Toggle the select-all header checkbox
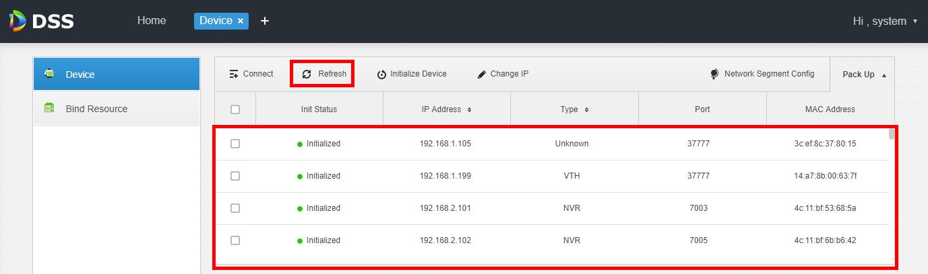Image resolution: width=928 pixels, height=274 pixels. (235, 109)
